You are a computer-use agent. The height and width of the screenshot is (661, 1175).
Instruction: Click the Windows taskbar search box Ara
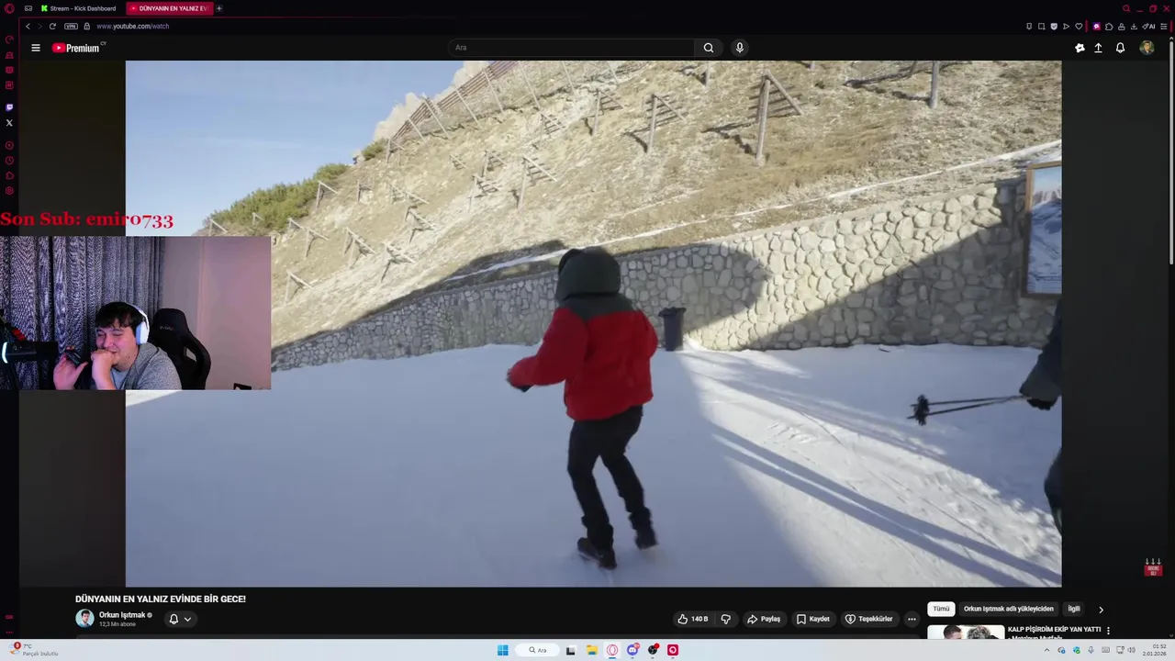click(x=538, y=650)
